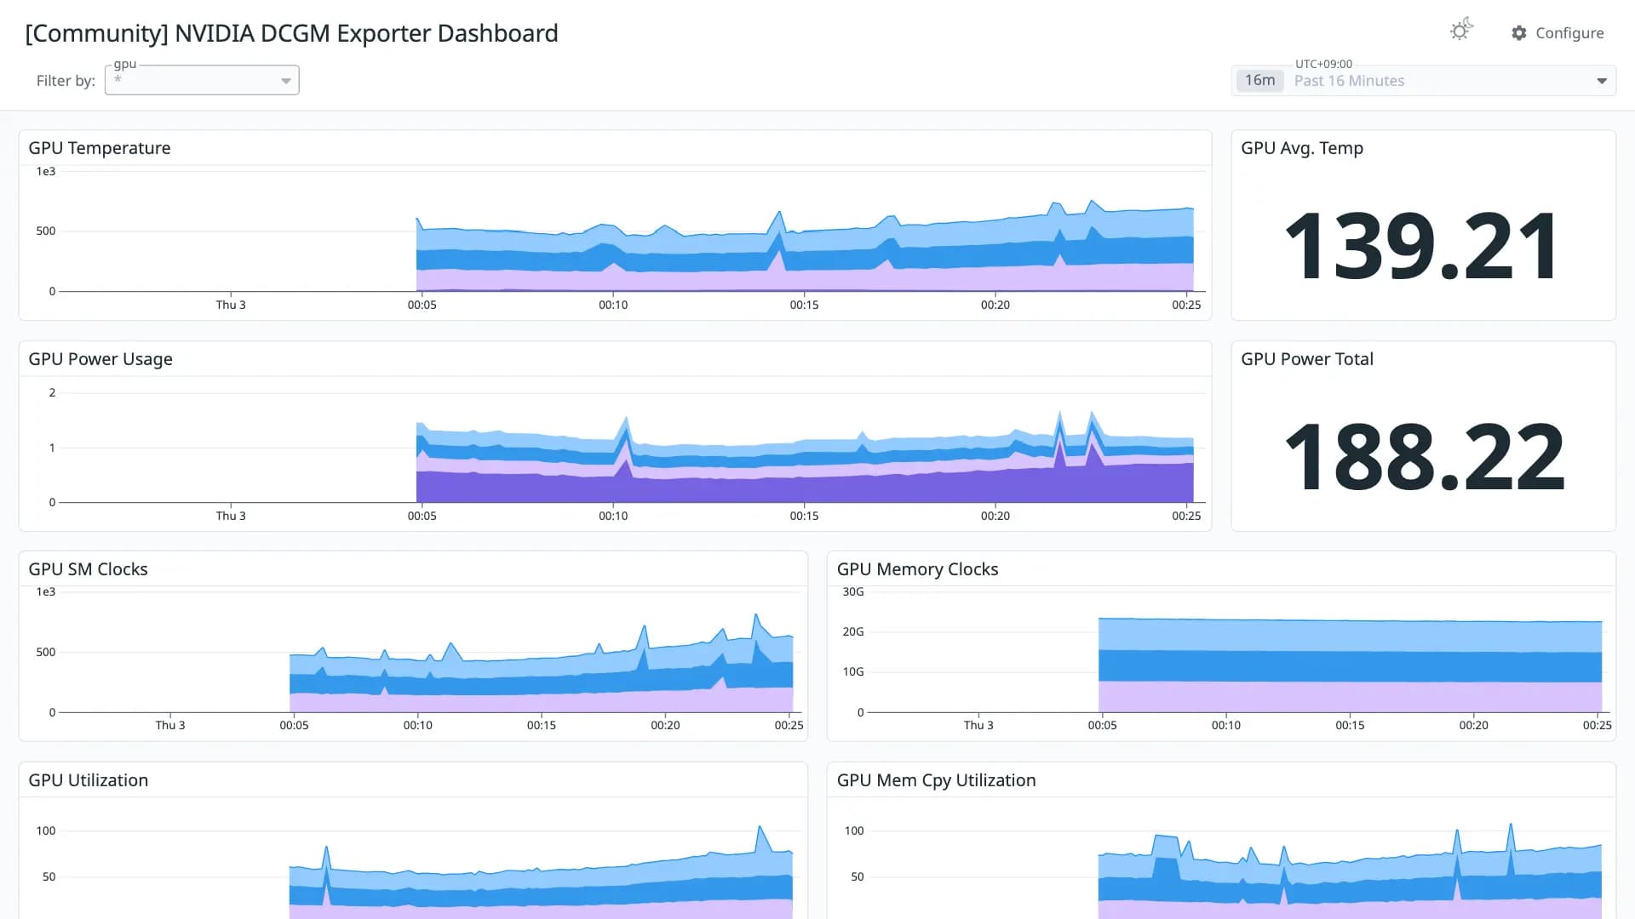Click the GPU Memory Clocks stacked area graph

[x=1350, y=665]
